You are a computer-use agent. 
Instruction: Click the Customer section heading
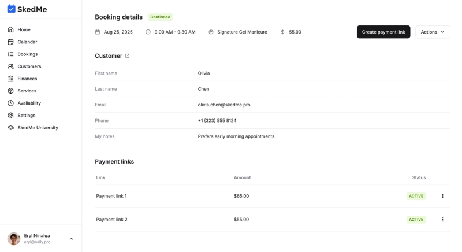109,55
